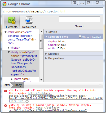Click the console drawer toggle icon

pyautogui.click(x=100, y=85)
